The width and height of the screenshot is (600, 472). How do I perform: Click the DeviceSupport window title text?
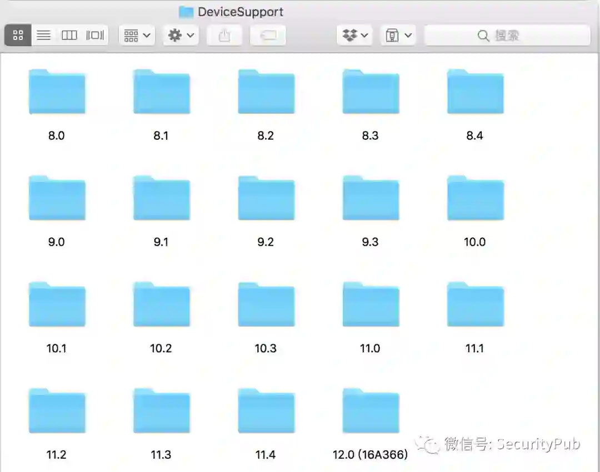(x=241, y=12)
